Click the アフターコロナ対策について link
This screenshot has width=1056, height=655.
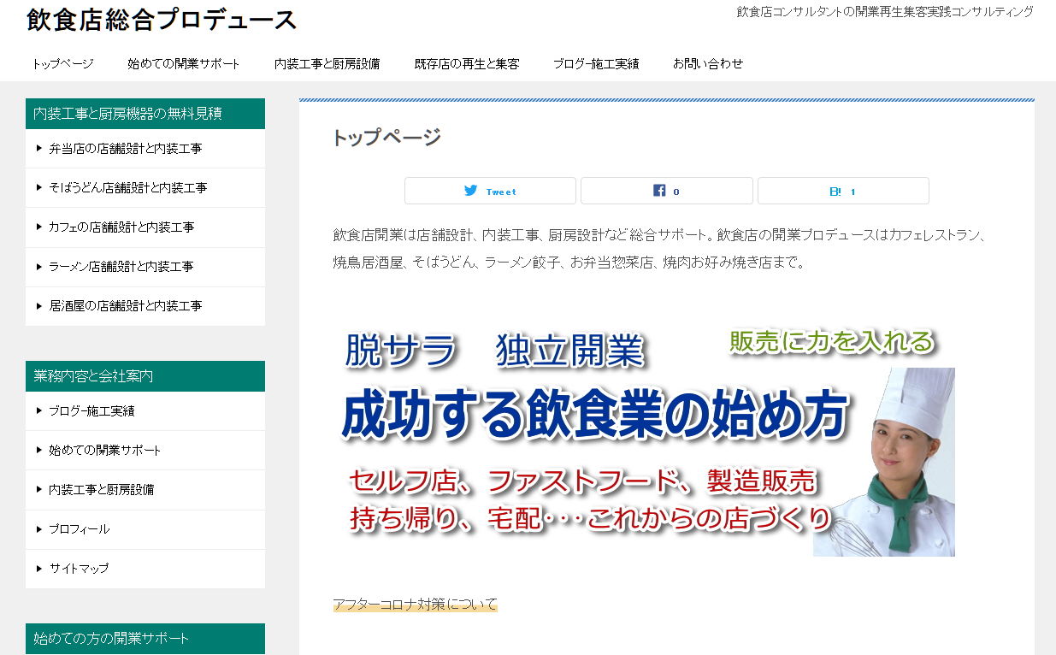point(415,603)
